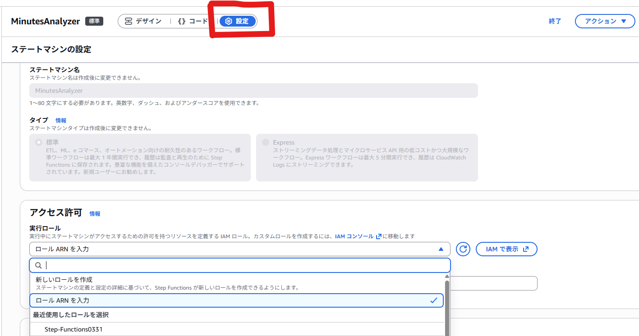Click the 標準 badge next to MinutesAnalyzer
Image resolution: width=639 pixels, height=336 pixels.
click(94, 21)
